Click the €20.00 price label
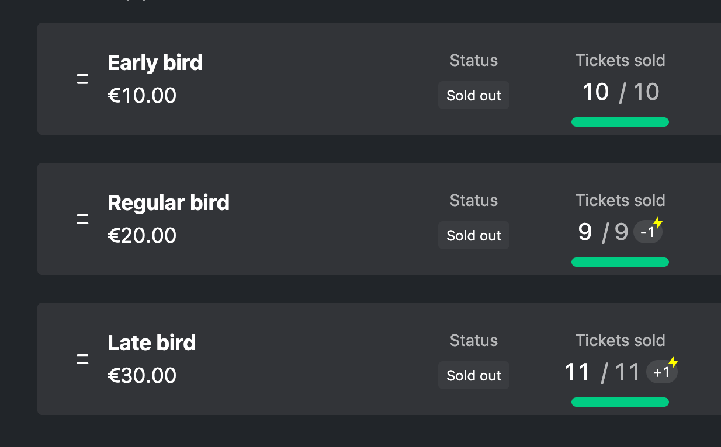The image size is (721, 447). coord(142,236)
